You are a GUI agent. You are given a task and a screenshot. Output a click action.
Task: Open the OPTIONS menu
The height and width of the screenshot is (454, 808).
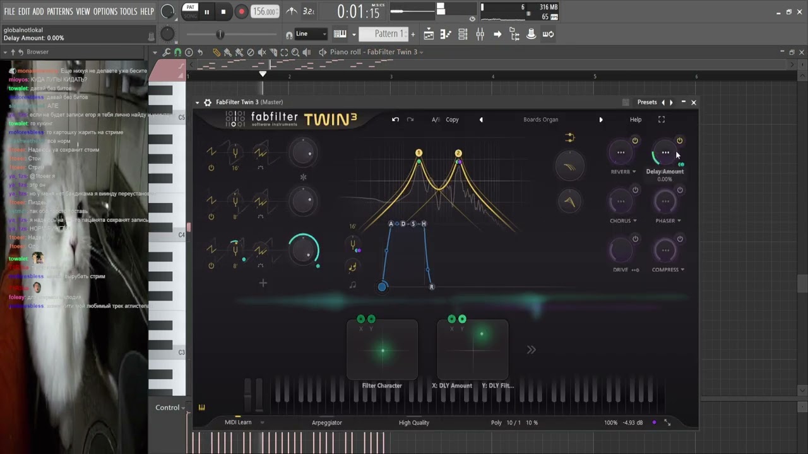105,11
